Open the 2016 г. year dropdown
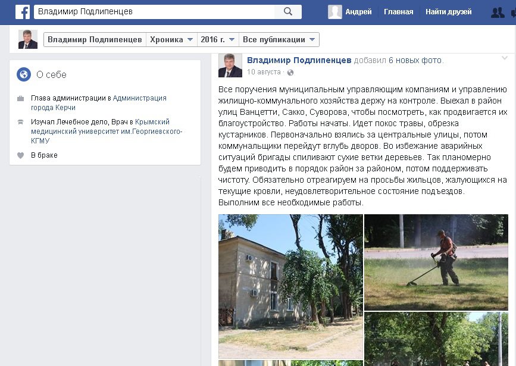Image resolution: width=516 pixels, height=366 pixels. coord(217,39)
